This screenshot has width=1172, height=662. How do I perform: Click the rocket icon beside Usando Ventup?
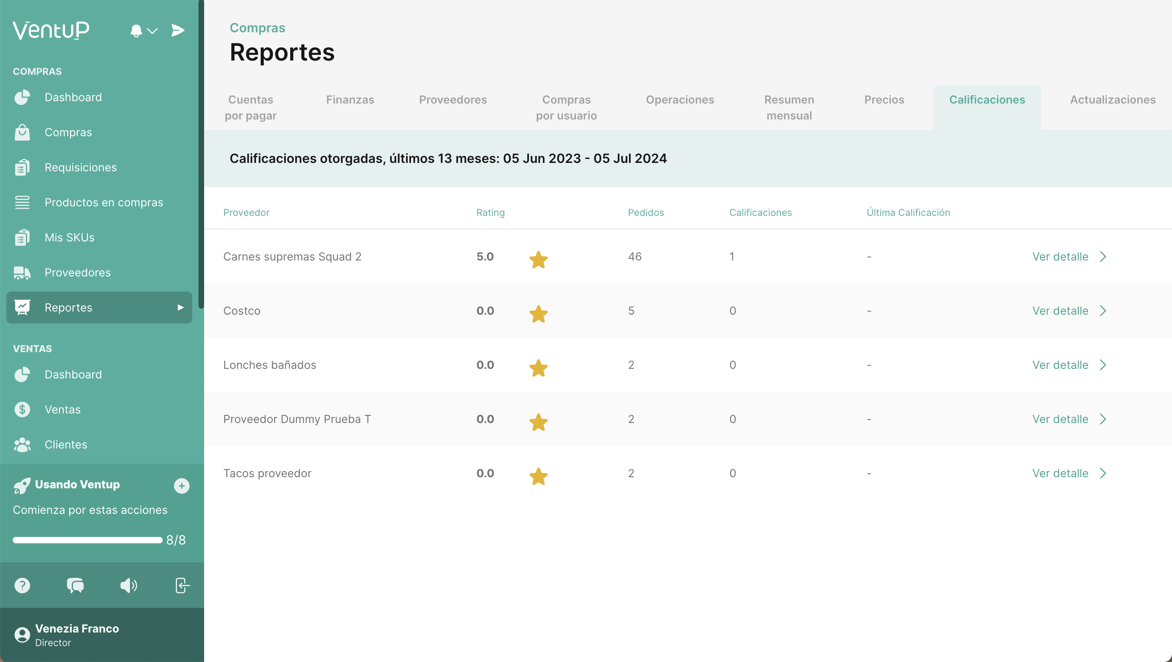[x=22, y=486]
